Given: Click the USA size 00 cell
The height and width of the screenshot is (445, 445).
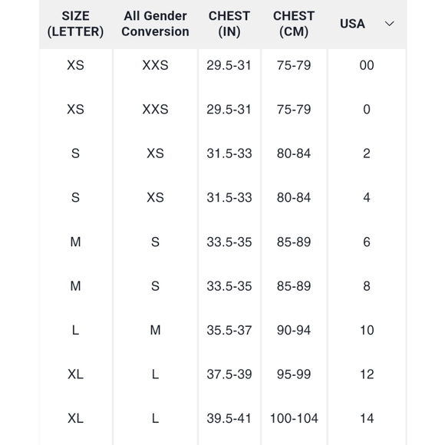Looking at the screenshot, I should click(367, 65).
